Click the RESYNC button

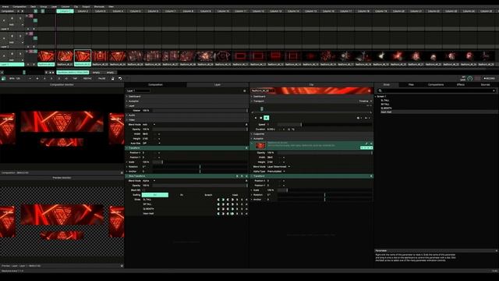click(87, 78)
